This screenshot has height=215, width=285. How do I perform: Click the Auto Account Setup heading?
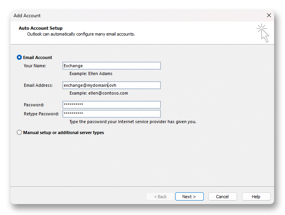click(x=41, y=28)
